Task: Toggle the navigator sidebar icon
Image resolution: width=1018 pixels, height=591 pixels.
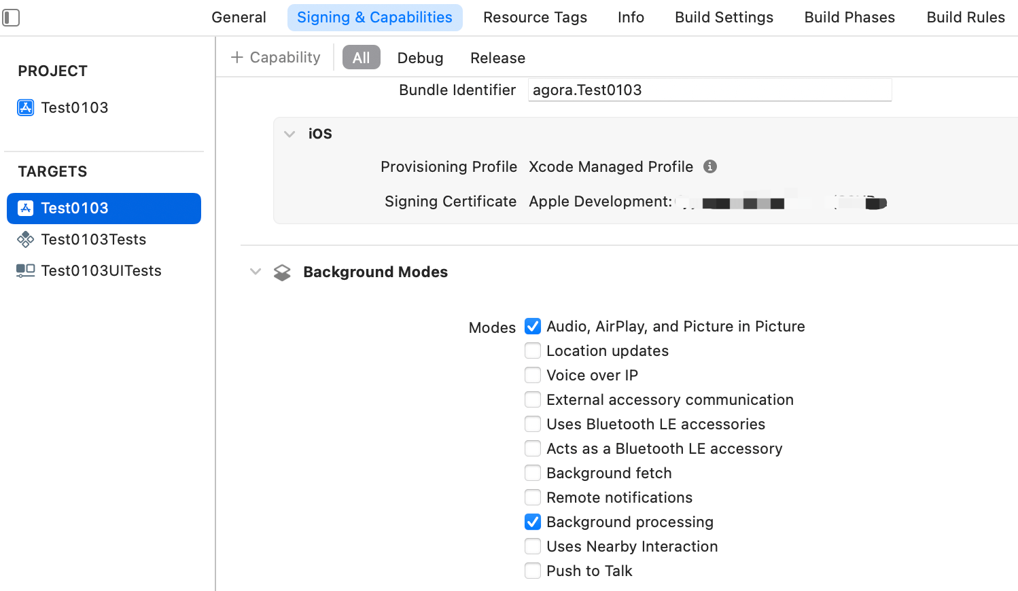Action: coord(11,18)
